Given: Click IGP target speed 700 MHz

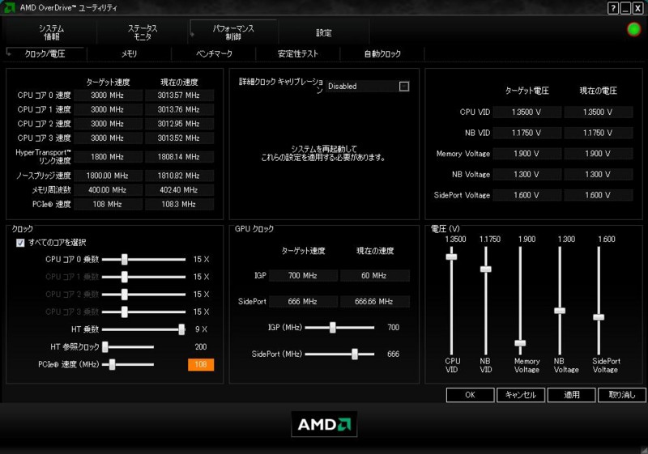Looking at the screenshot, I should tap(303, 275).
